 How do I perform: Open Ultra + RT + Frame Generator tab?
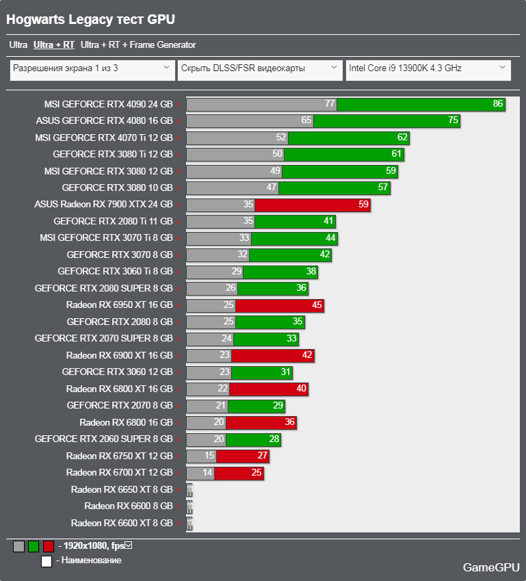(x=138, y=45)
